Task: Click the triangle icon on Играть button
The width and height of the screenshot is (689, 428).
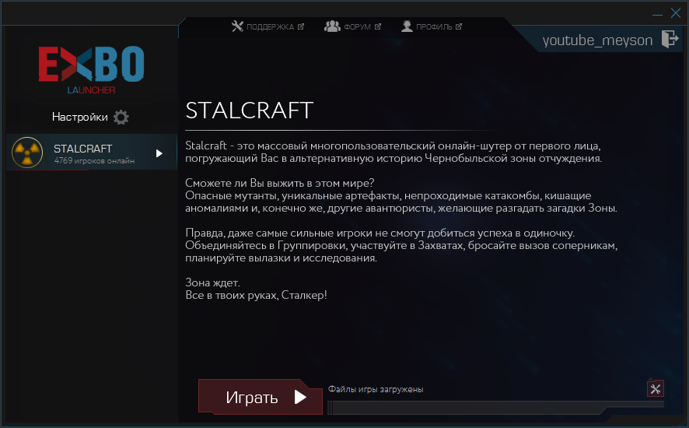Action: point(300,397)
